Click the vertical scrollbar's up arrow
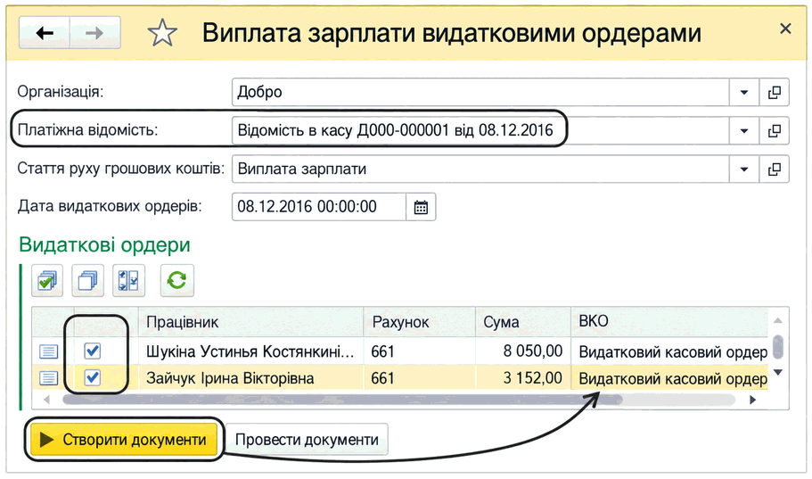 pyautogui.click(x=777, y=321)
